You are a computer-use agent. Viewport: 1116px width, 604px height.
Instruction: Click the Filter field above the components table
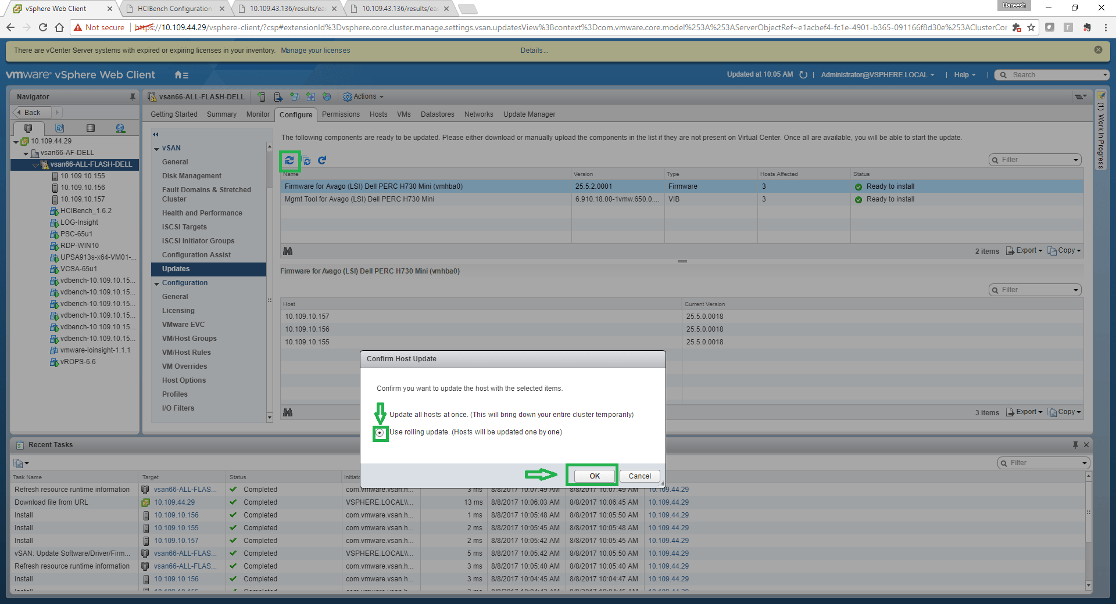pos(1035,160)
